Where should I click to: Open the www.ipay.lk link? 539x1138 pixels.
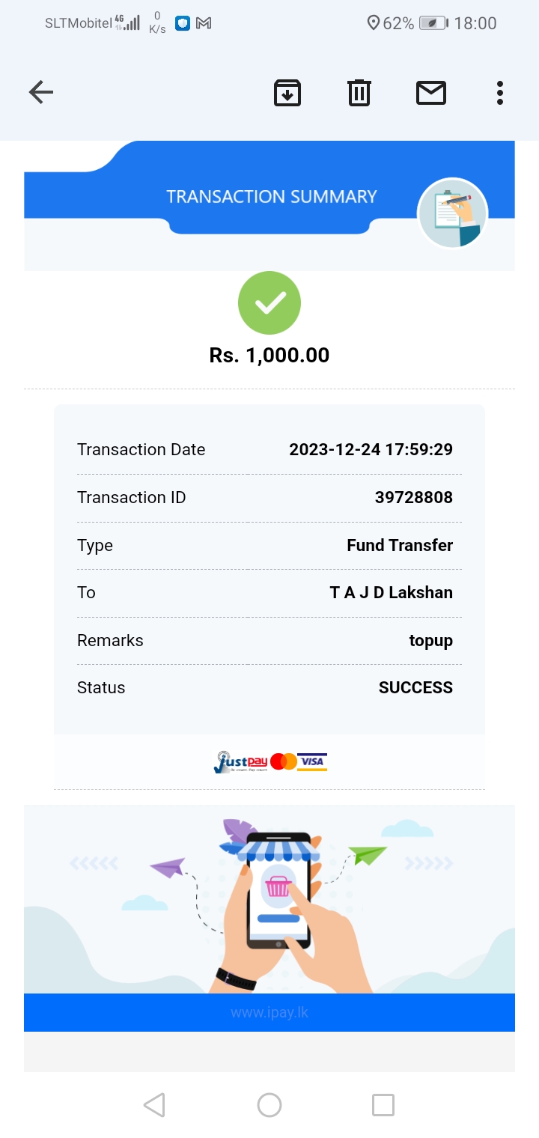[269, 1013]
